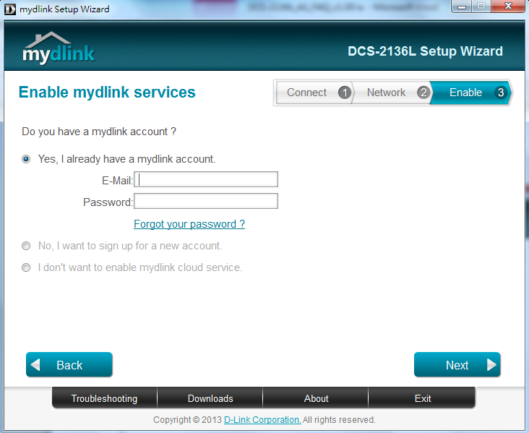Click the Next button's right arrow icon
The width and height of the screenshot is (529, 433).
pos(491,365)
